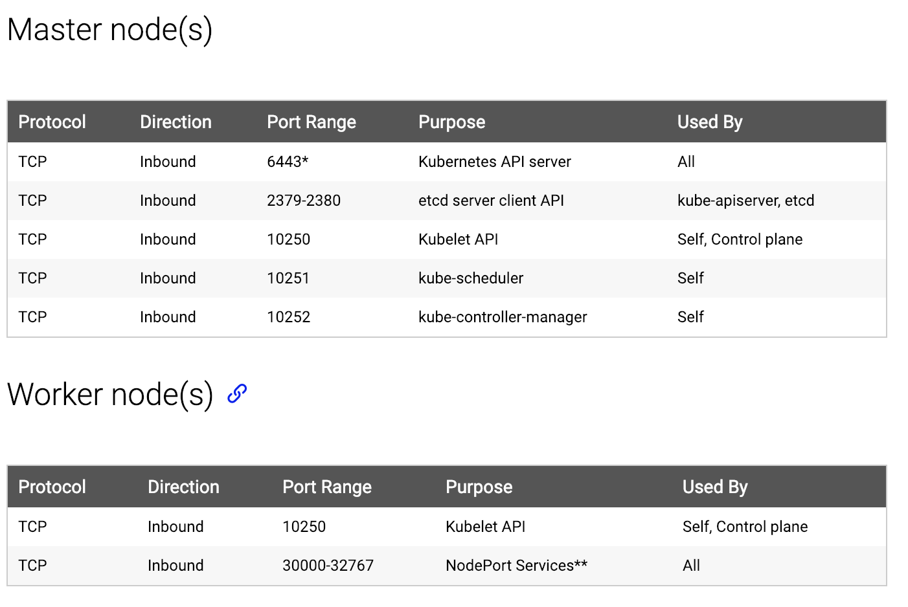Select the 30000-32767 port range cell
This screenshot has height=607, width=908.
(x=328, y=566)
